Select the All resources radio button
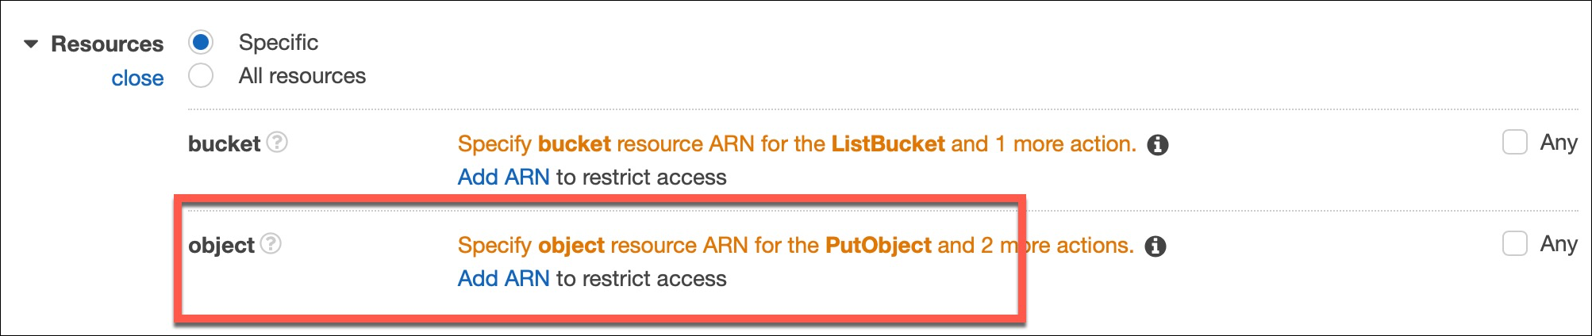The width and height of the screenshot is (1592, 336). [201, 76]
